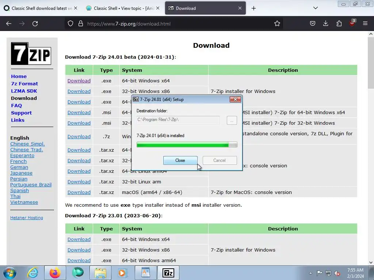This screenshot has height=280, width=374.
Task: Open a new browser tab
Action: click(x=253, y=8)
